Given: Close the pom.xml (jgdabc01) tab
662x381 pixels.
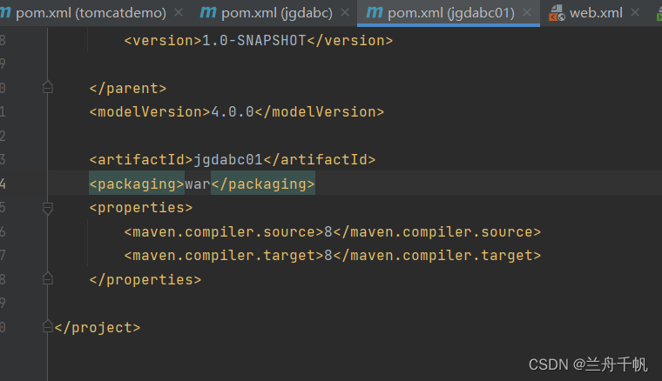Looking at the screenshot, I should 528,13.
